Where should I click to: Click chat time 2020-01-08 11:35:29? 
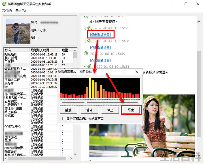[x=44, y=62]
